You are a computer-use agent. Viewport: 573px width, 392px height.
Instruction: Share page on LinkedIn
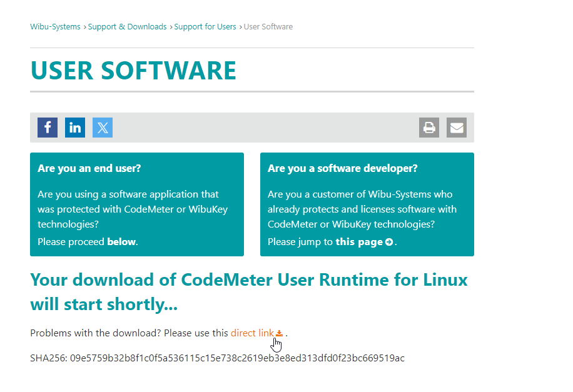(x=75, y=128)
